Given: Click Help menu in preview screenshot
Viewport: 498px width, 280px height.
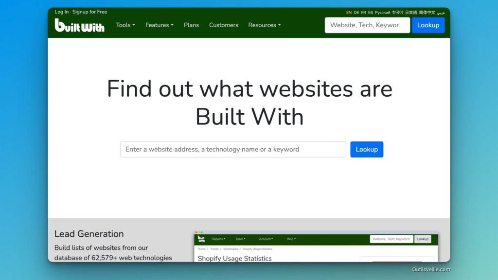Looking at the screenshot, I should point(291,239).
